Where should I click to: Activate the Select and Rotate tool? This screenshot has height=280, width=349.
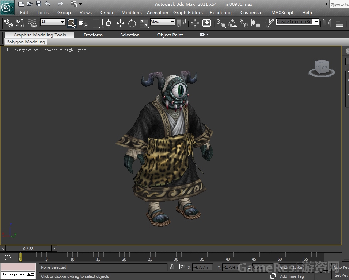pyautogui.click(x=132, y=23)
